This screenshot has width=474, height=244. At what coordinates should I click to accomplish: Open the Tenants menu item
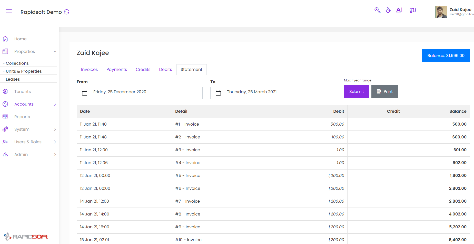click(23, 91)
